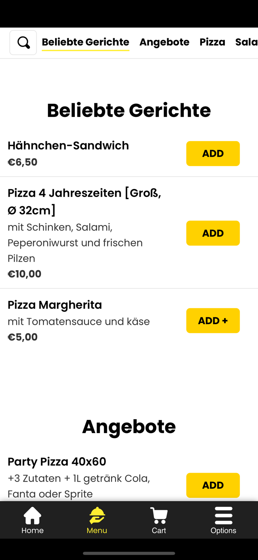Add the Party Pizza 40x60 offer
Screen dimensions: 258x560
click(x=213, y=485)
